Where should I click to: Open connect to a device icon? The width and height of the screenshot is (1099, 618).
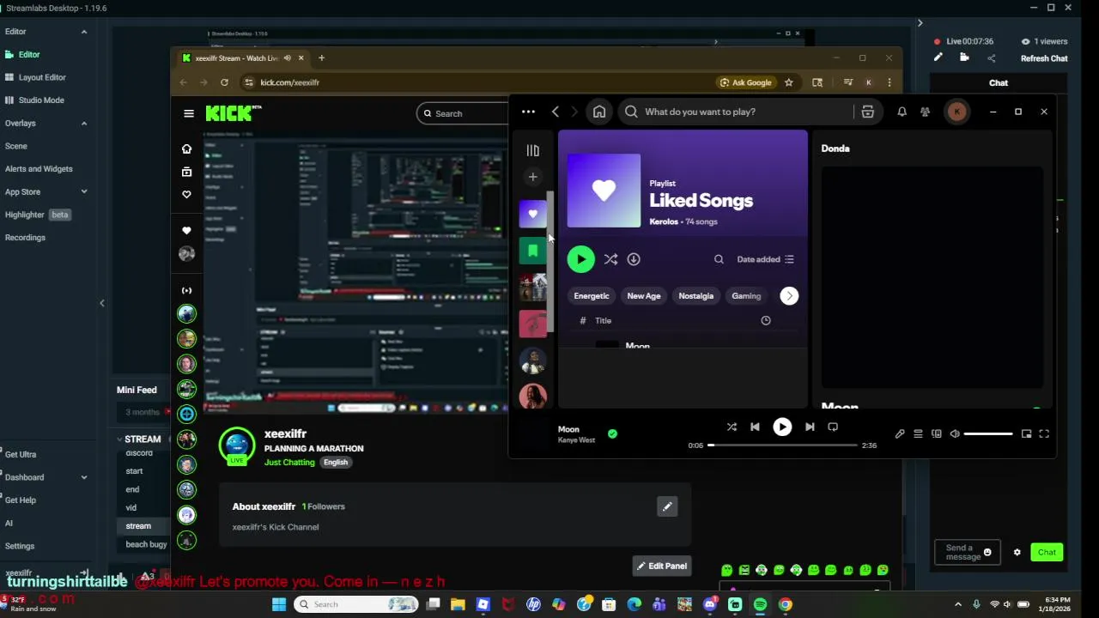coord(937,434)
